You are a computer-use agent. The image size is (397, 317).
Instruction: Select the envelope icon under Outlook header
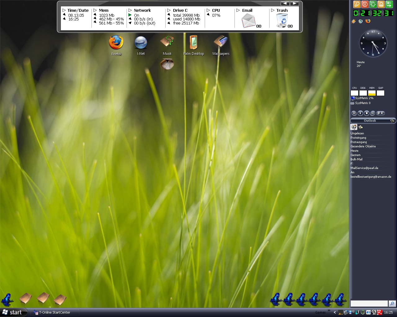(361, 127)
